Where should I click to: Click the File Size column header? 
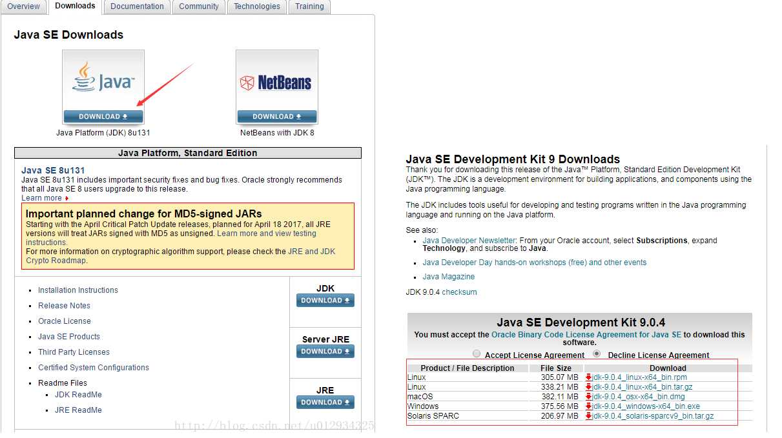tap(555, 368)
